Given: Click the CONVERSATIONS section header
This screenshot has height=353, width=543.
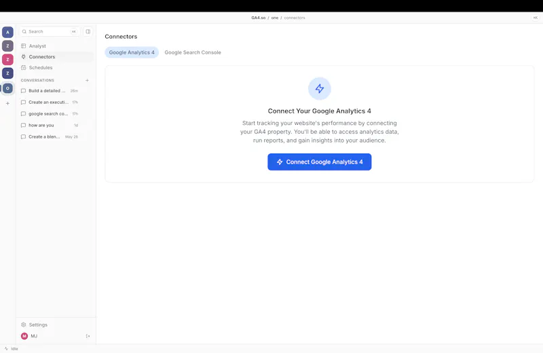Looking at the screenshot, I should (37, 80).
